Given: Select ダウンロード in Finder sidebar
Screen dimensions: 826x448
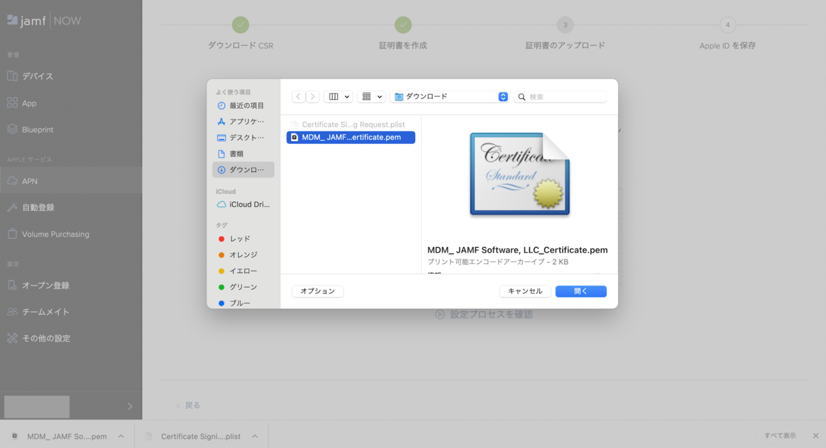Looking at the screenshot, I should (x=243, y=170).
